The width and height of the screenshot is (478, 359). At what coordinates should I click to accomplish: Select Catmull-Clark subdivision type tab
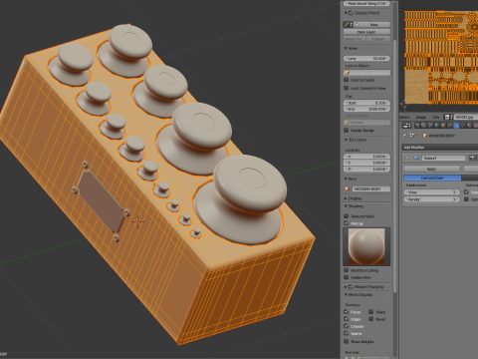pyautogui.click(x=432, y=178)
